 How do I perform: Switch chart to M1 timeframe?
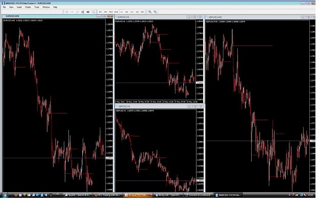tap(101, 12)
